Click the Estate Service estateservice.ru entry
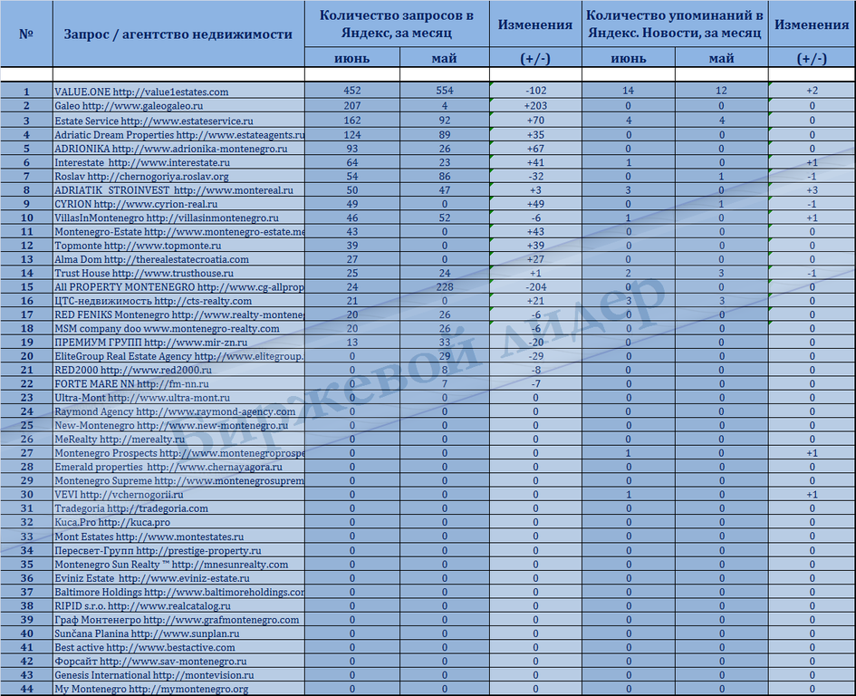This screenshot has height=696, width=856. point(179,121)
